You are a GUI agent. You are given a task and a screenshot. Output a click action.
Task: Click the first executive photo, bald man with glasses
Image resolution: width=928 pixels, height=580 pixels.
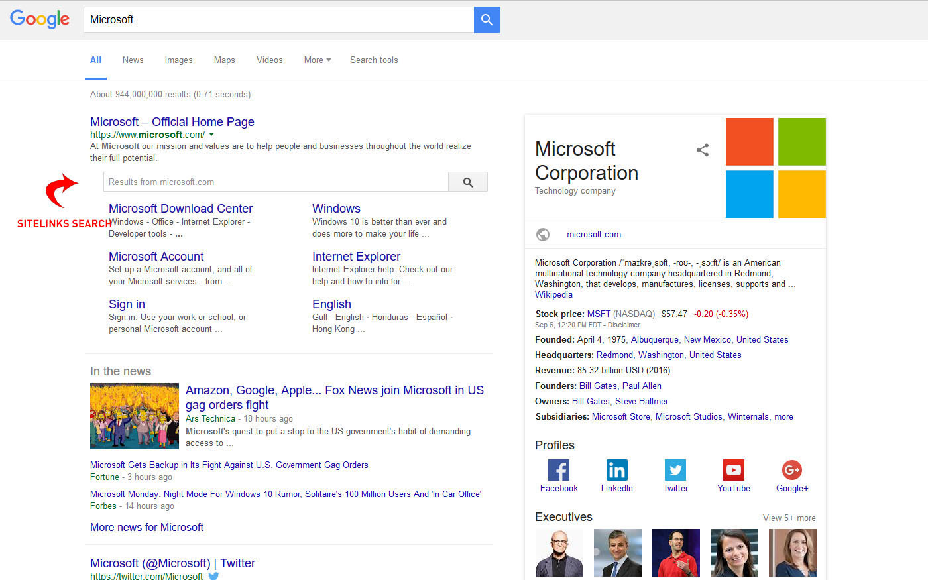[559, 553]
